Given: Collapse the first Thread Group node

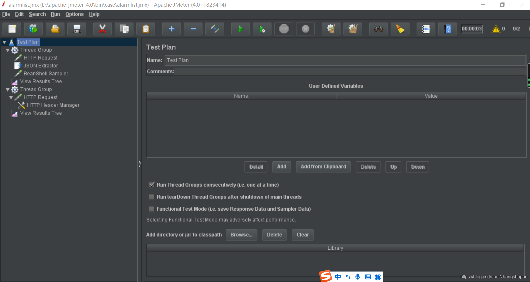Looking at the screenshot, I should pyautogui.click(x=8, y=50).
